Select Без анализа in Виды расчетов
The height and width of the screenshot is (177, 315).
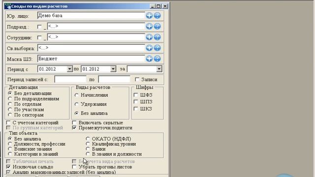pyautogui.click(x=76, y=114)
